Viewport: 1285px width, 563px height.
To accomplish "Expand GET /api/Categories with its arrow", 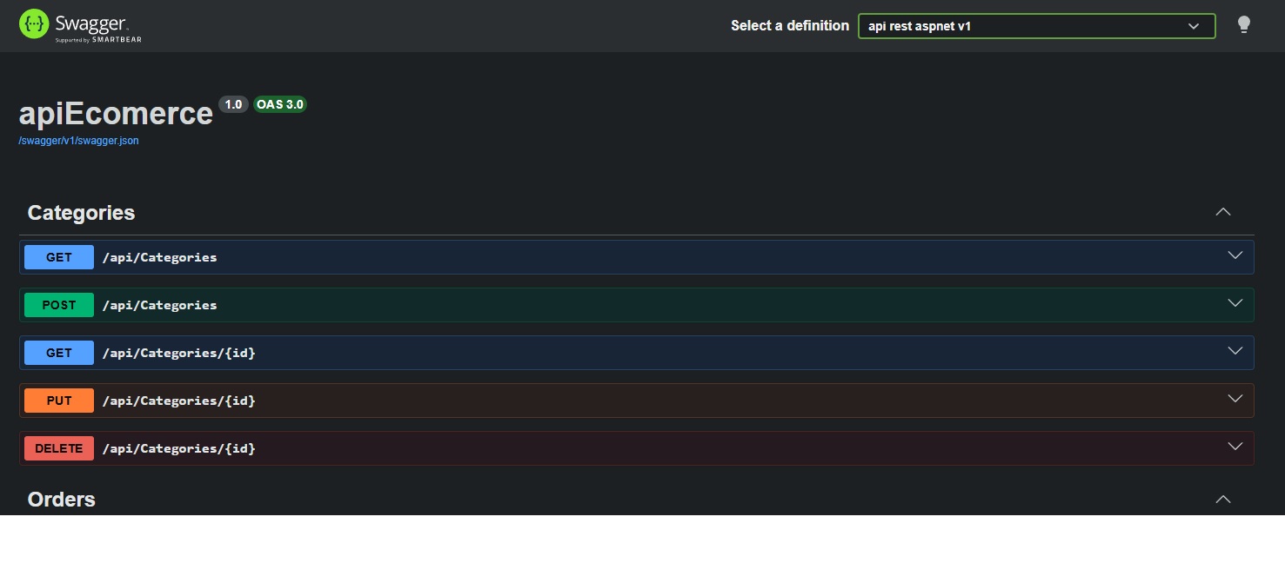I will (x=1235, y=255).
